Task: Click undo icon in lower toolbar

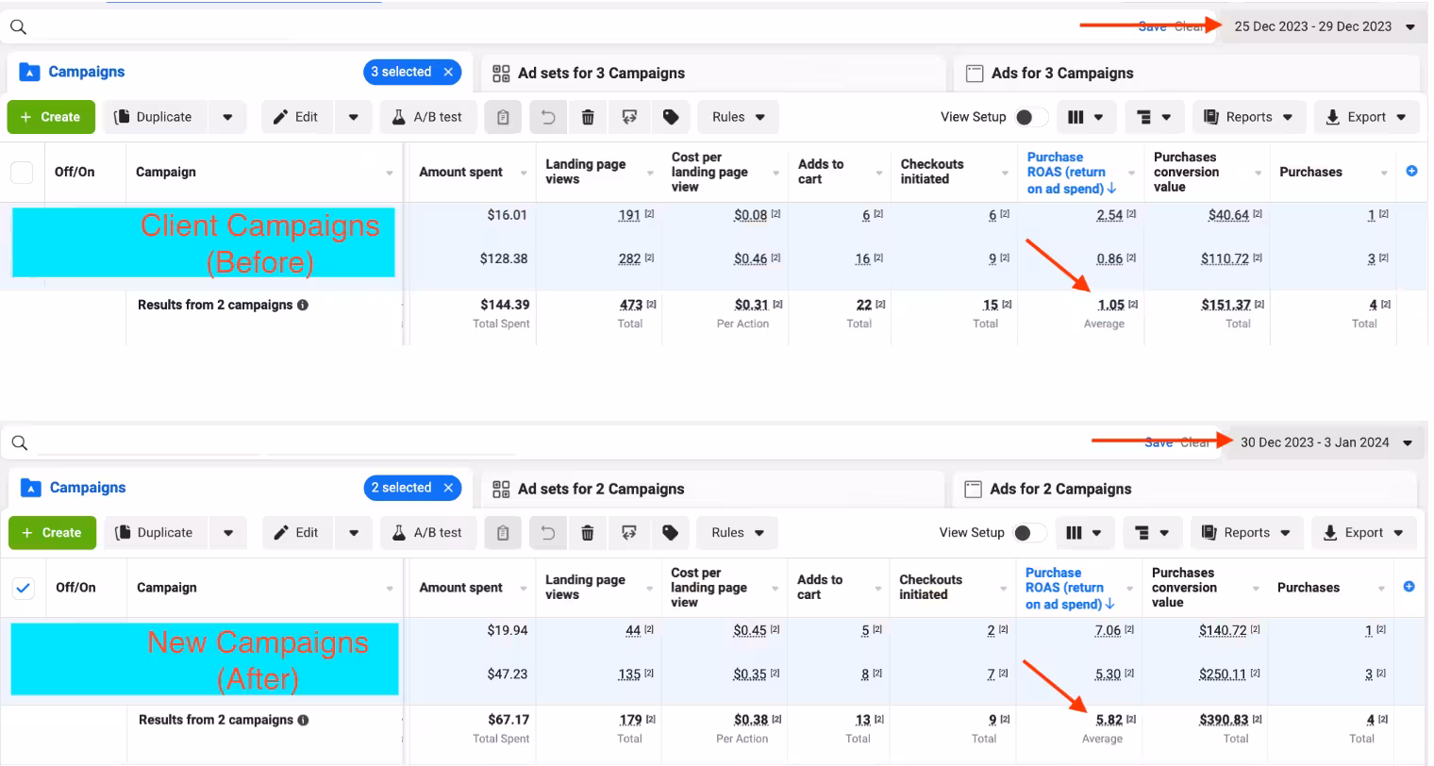Action: tap(548, 533)
